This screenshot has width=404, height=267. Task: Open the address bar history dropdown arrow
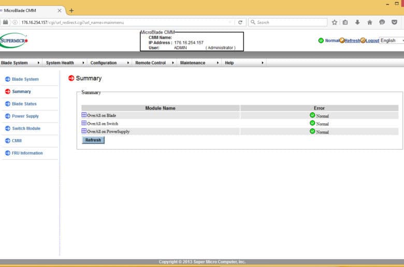pos(230,22)
